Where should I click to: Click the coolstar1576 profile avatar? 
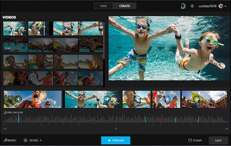coord(221,6)
